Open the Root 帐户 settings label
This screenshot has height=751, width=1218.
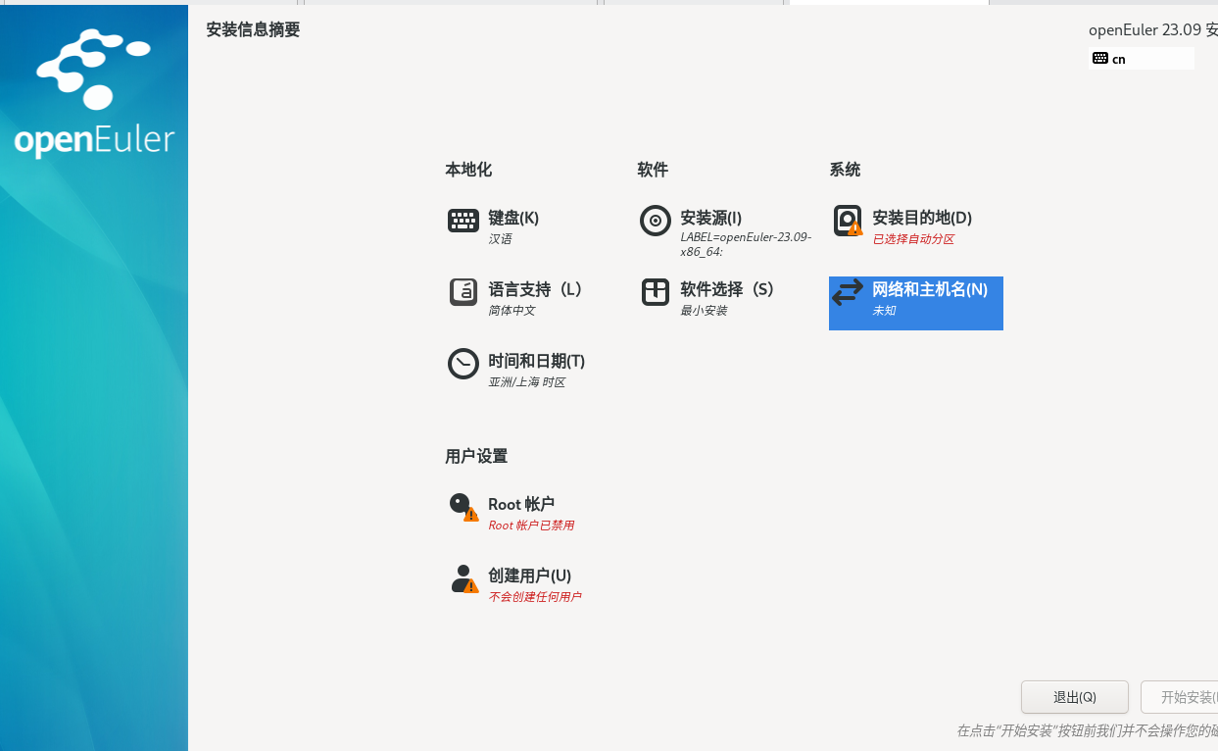pyautogui.click(x=521, y=504)
